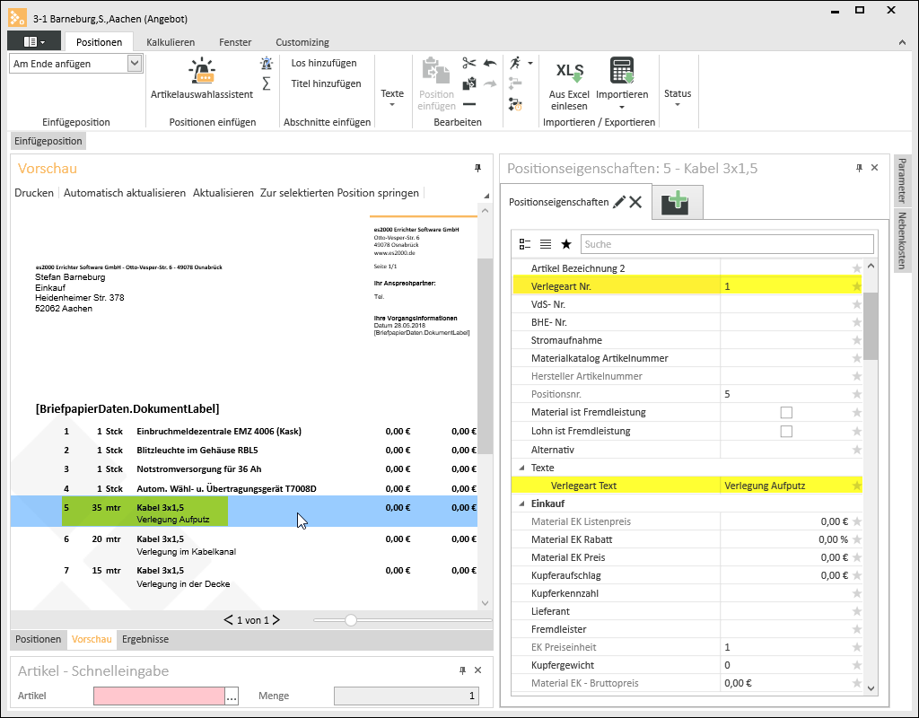Open the Status dropdown in ribbon
Screen dimensions: 919x718
(677, 97)
